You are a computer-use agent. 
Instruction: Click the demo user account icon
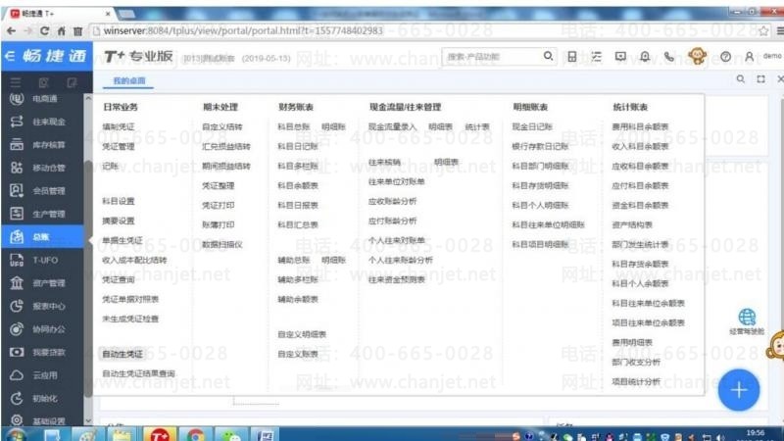[749, 57]
